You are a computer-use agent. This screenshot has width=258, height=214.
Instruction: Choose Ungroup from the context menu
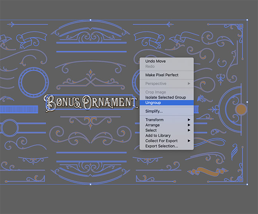pyautogui.click(x=153, y=103)
